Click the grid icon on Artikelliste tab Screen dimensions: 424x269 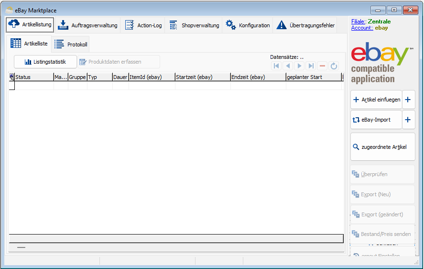16,44
